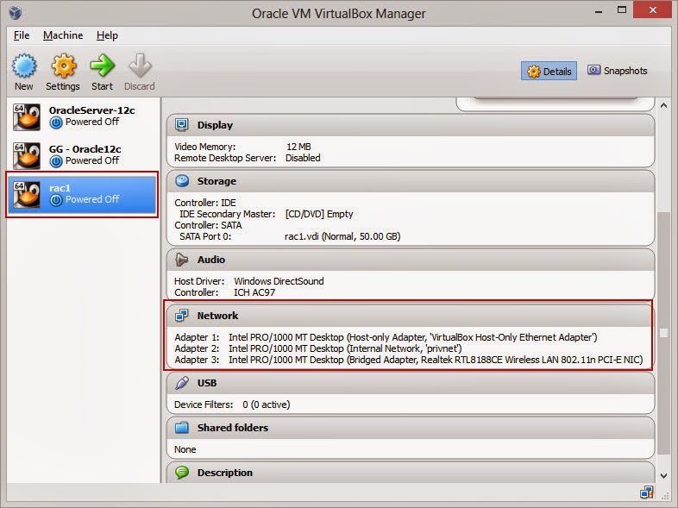The width and height of the screenshot is (678, 508).
Task: Click the 'Video Memory:' label
Action: coord(205,147)
